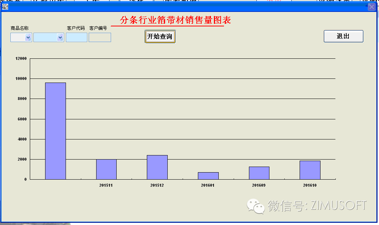Click the 201601 x-axis label
This screenshot has width=379, height=225.
pyautogui.click(x=208, y=185)
